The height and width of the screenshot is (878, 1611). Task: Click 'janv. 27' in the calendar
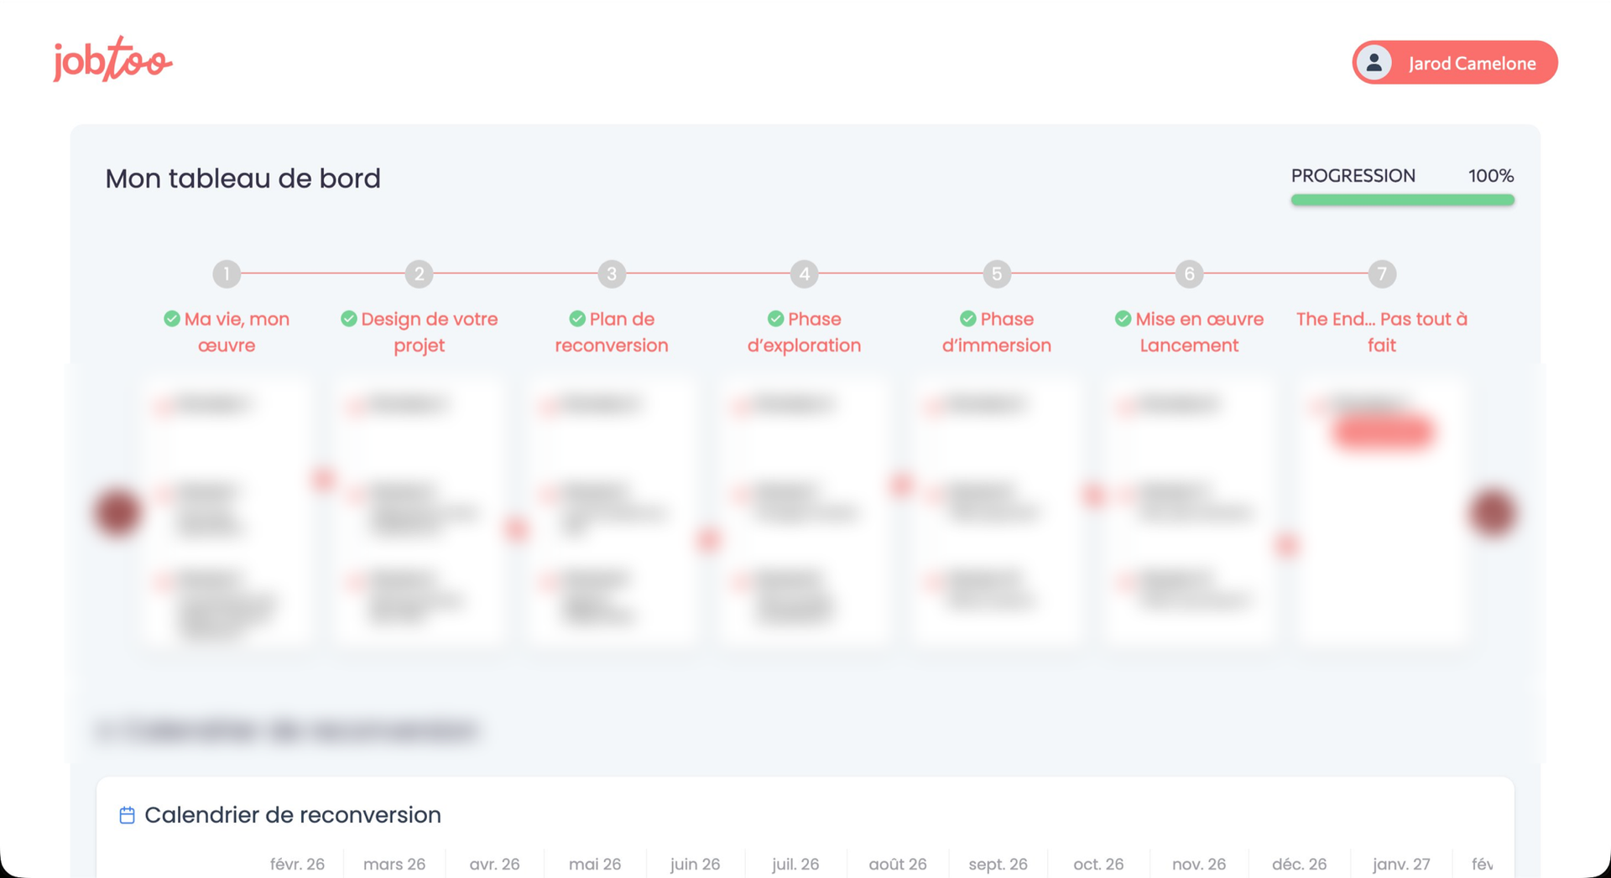point(1401,864)
